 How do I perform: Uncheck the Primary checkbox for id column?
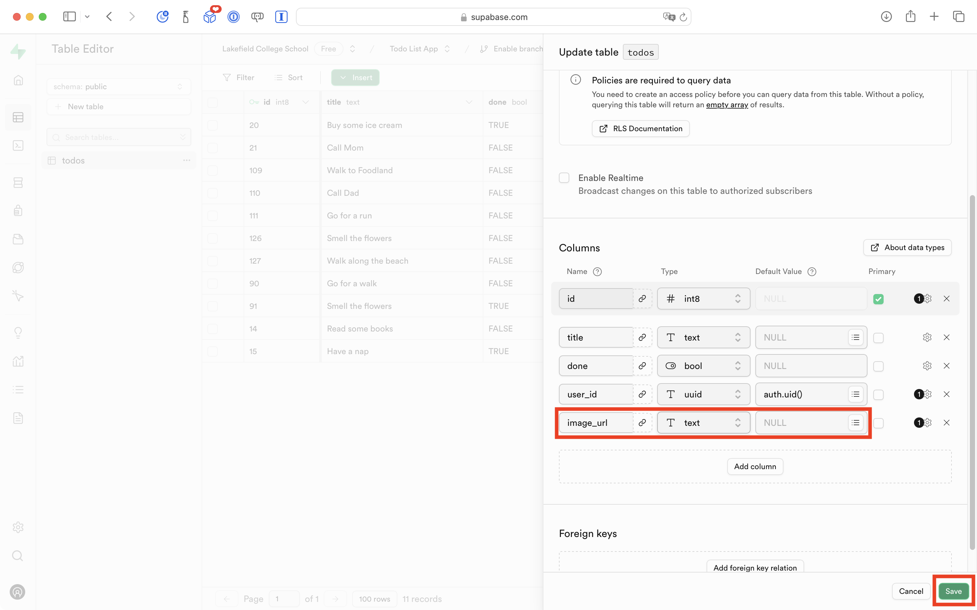[x=878, y=299]
